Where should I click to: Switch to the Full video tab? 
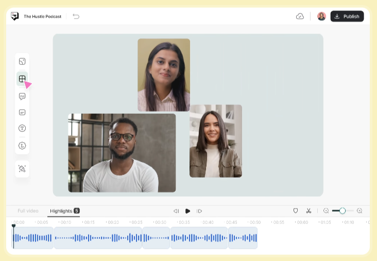point(28,211)
